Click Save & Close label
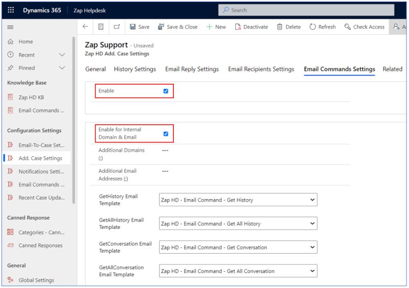Screen dimensions: 409x288 pyautogui.click(x=182, y=27)
